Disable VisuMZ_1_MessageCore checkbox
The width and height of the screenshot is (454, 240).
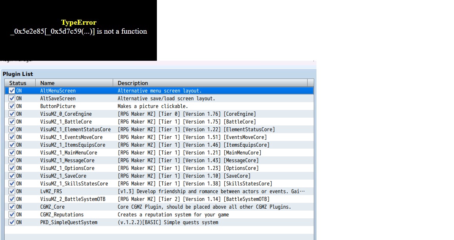12,160
